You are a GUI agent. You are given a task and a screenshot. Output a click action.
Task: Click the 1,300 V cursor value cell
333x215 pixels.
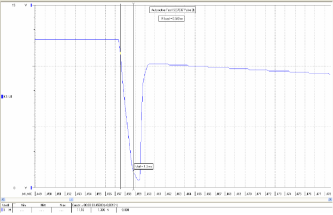(x=104, y=210)
